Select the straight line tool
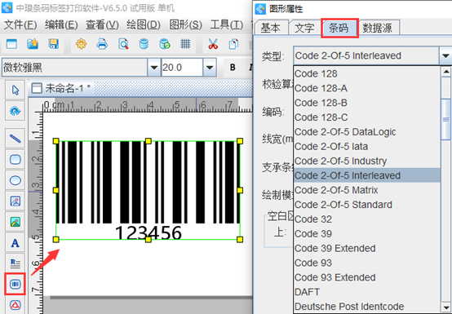 (16, 139)
